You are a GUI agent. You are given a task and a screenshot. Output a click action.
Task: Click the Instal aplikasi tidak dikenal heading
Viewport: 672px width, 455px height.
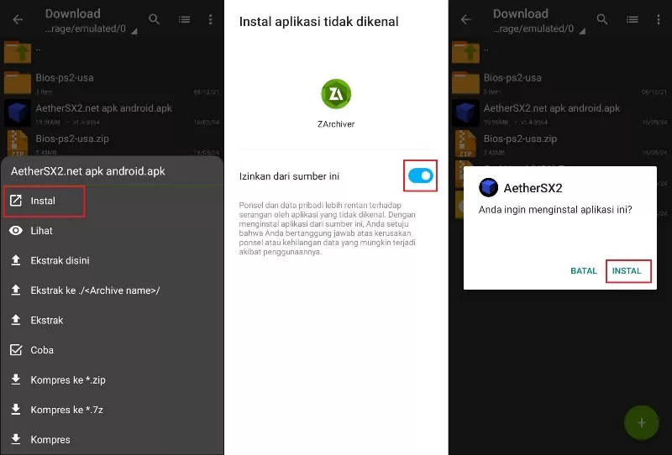[x=319, y=22]
